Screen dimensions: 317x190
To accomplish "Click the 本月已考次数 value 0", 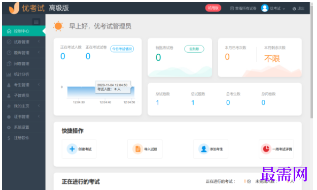I will point(227,57).
